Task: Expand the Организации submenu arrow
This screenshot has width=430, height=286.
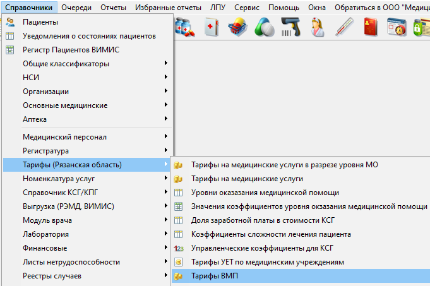Action: pos(166,91)
